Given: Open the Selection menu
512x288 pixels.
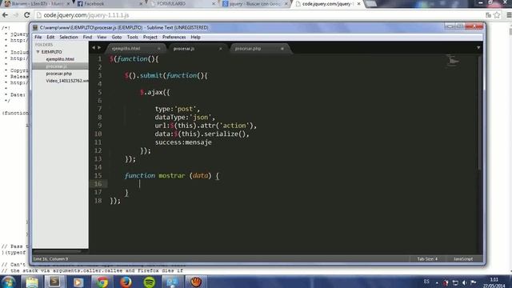Looking at the screenshot, I should [x=69, y=38].
